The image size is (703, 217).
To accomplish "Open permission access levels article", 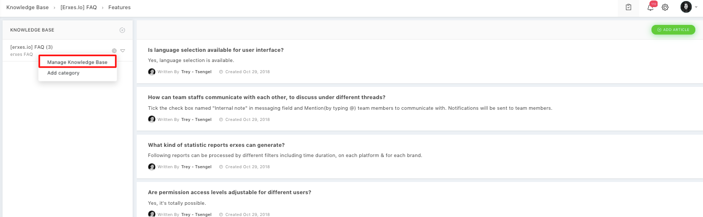I will pyautogui.click(x=229, y=192).
